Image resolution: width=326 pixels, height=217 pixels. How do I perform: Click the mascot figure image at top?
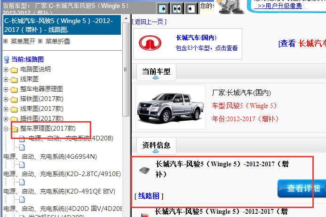click(230, 7)
